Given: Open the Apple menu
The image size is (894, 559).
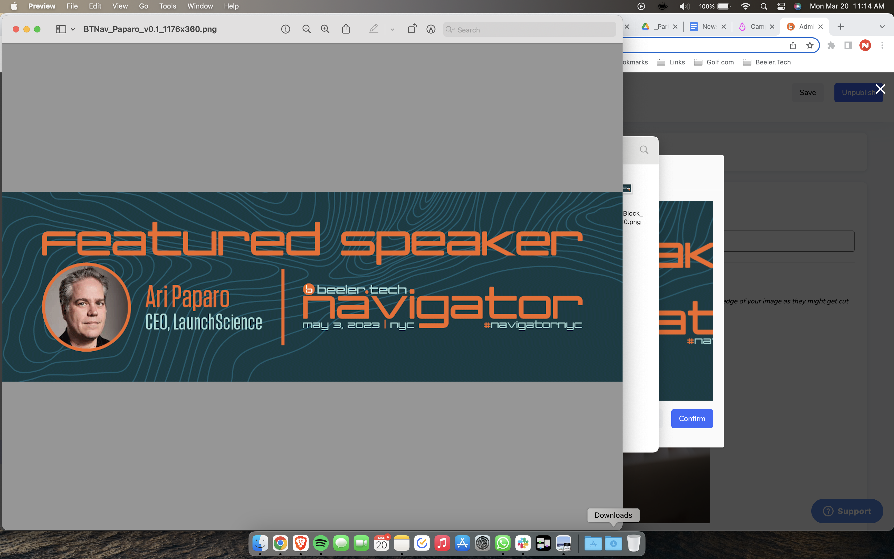Looking at the screenshot, I should tap(14, 6).
